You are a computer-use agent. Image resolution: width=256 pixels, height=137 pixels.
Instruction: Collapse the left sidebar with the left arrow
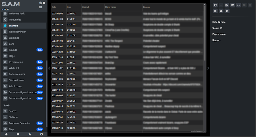[x=49, y=68]
